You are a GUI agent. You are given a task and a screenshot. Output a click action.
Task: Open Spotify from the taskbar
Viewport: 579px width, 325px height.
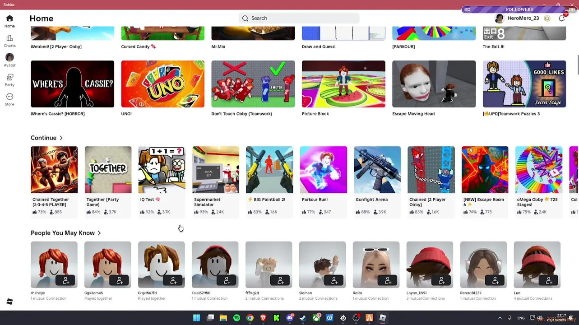236,318
